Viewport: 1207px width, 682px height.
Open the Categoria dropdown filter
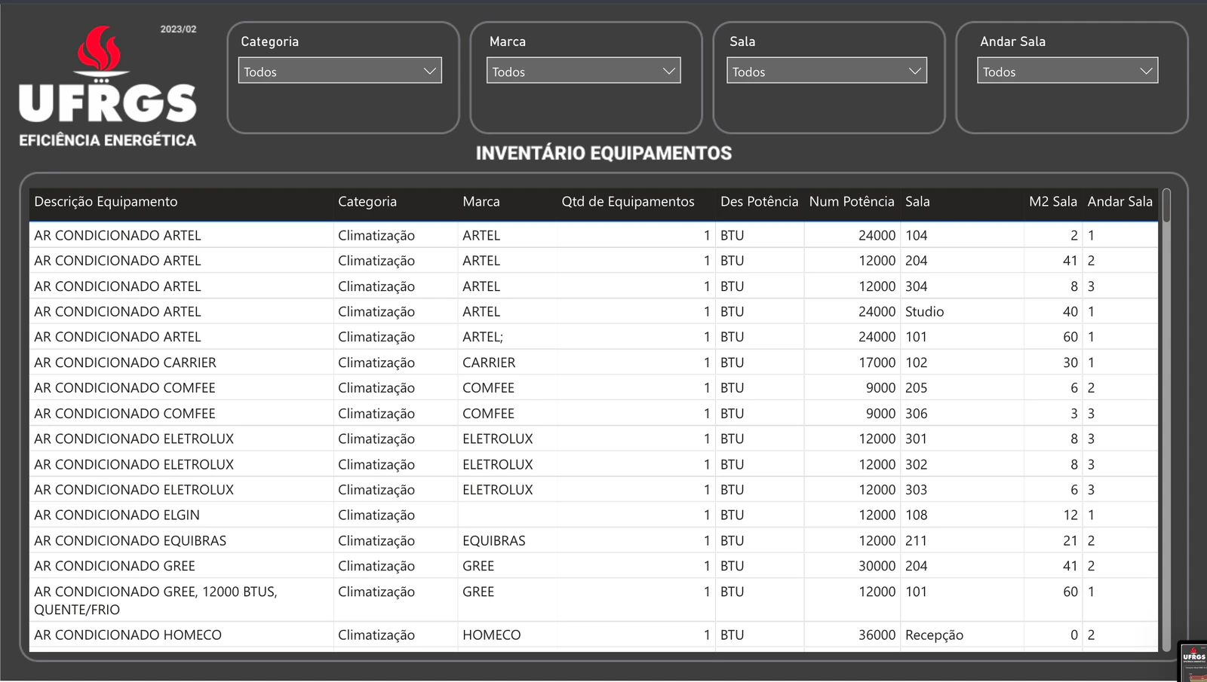[339, 71]
